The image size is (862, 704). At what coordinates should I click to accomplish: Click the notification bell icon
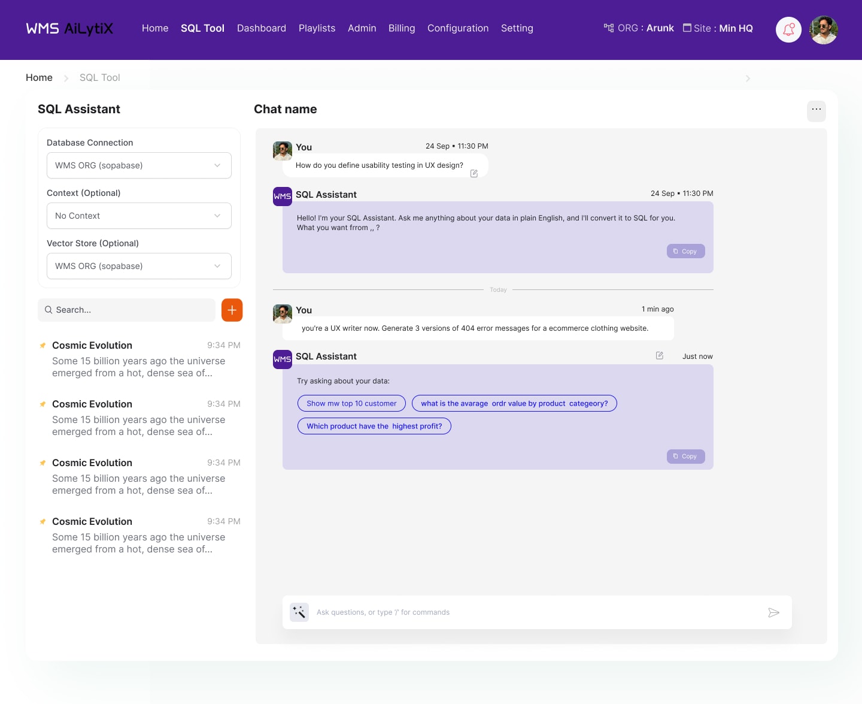coord(788,29)
